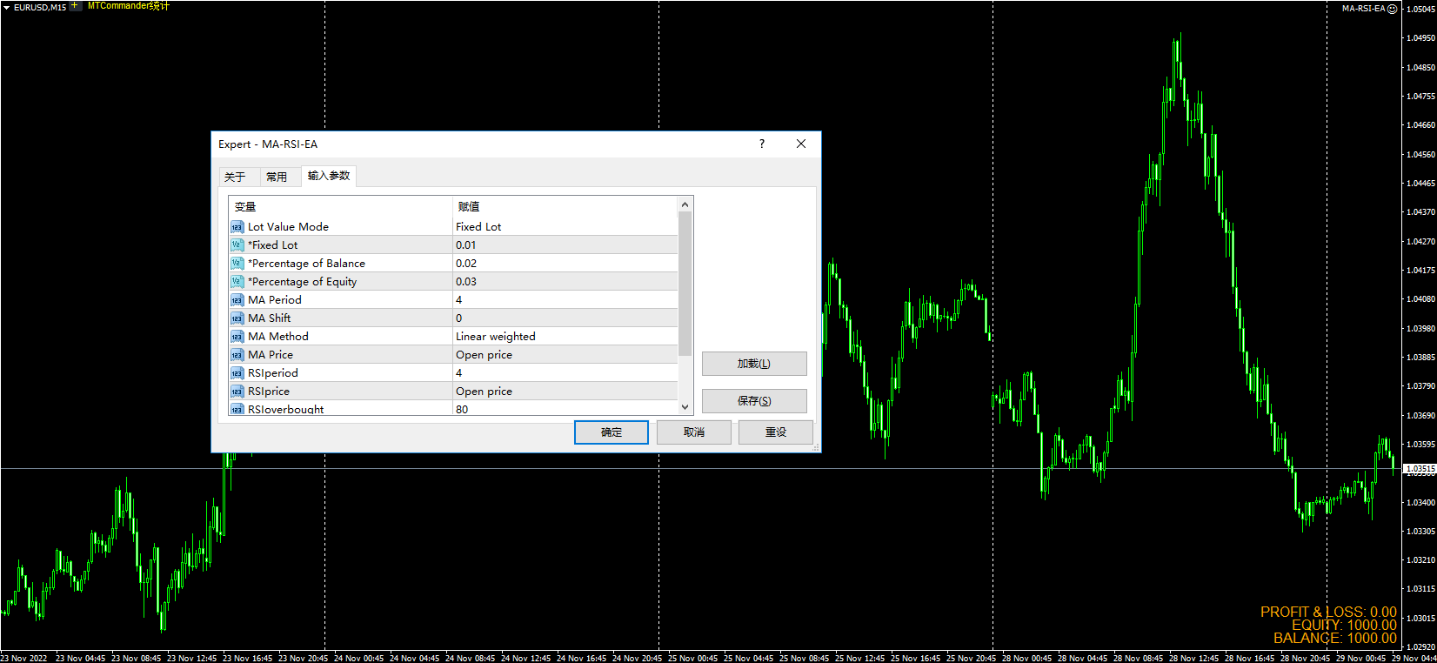This screenshot has width=1437, height=663.
Task: Click the MA Price row icon
Action: pyautogui.click(x=237, y=355)
